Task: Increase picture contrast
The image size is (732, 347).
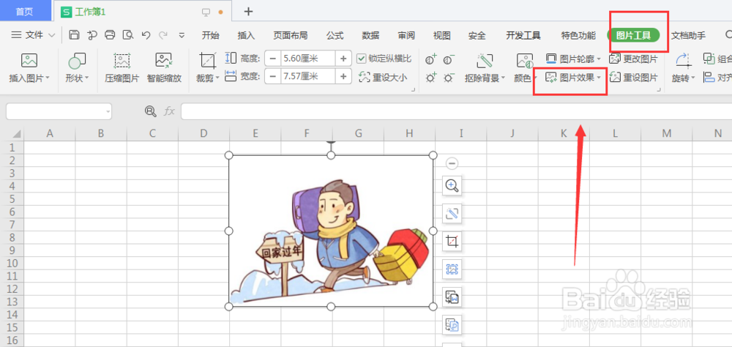Action: pyautogui.click(x=431, y=59)
